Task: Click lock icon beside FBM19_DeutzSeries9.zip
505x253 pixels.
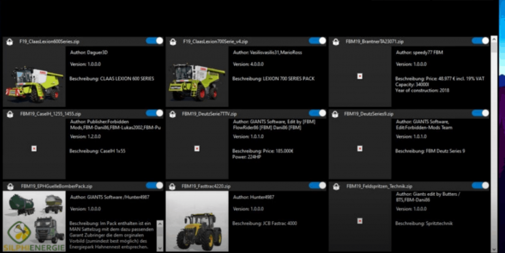Action: click(335, 114)
